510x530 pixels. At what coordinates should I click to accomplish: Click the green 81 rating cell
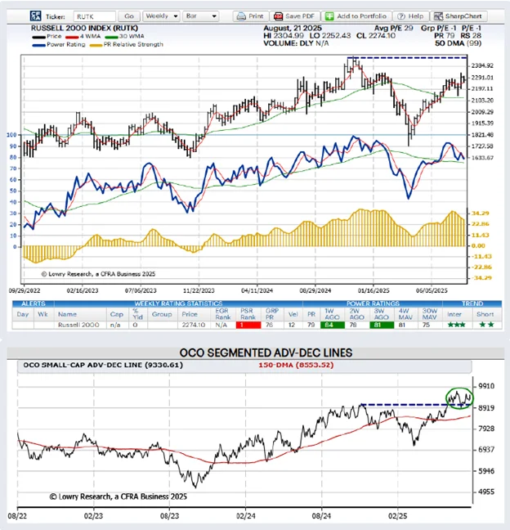click(382, 326)
